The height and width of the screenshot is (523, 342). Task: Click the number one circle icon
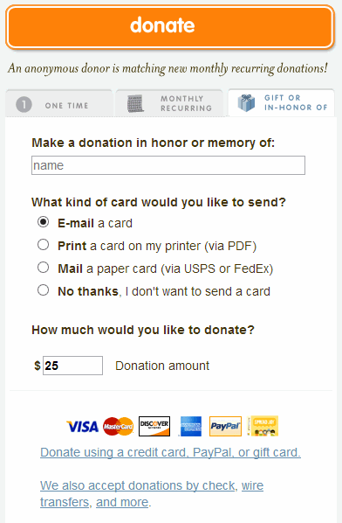point(24,105)
